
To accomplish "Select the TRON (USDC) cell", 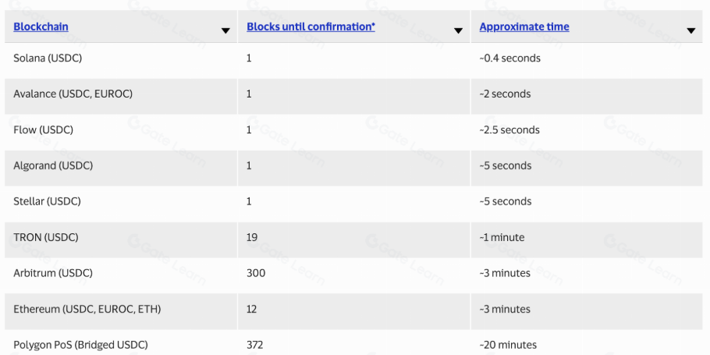I will pos(45,237).
